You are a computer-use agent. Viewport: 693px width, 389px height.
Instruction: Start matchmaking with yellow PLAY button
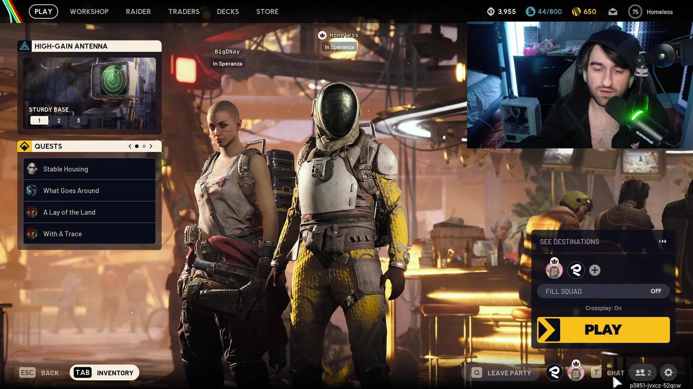click(x=603, y=330)
